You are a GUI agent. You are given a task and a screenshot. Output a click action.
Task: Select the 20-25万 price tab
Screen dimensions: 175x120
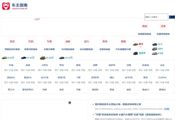click(x=69, y=58)
